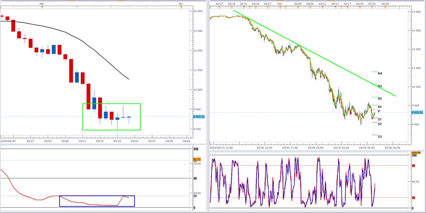Screen dimensions: 426x213
Task: Click the 03/25 date marker
Action: tap(385, 4)
